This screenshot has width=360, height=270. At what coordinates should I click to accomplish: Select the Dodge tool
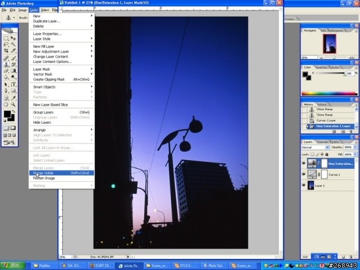(x=13, y=77)
